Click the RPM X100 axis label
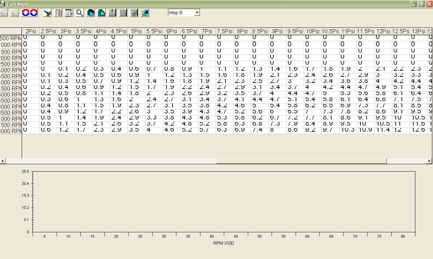Viewport: 433px width, 259px height. [223, 243]
